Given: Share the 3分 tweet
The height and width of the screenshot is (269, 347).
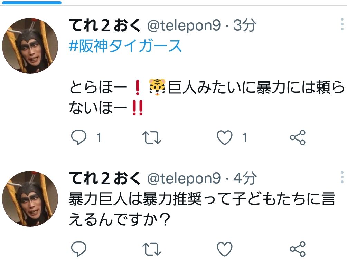Looking at the screenshot, I should 298,137.
